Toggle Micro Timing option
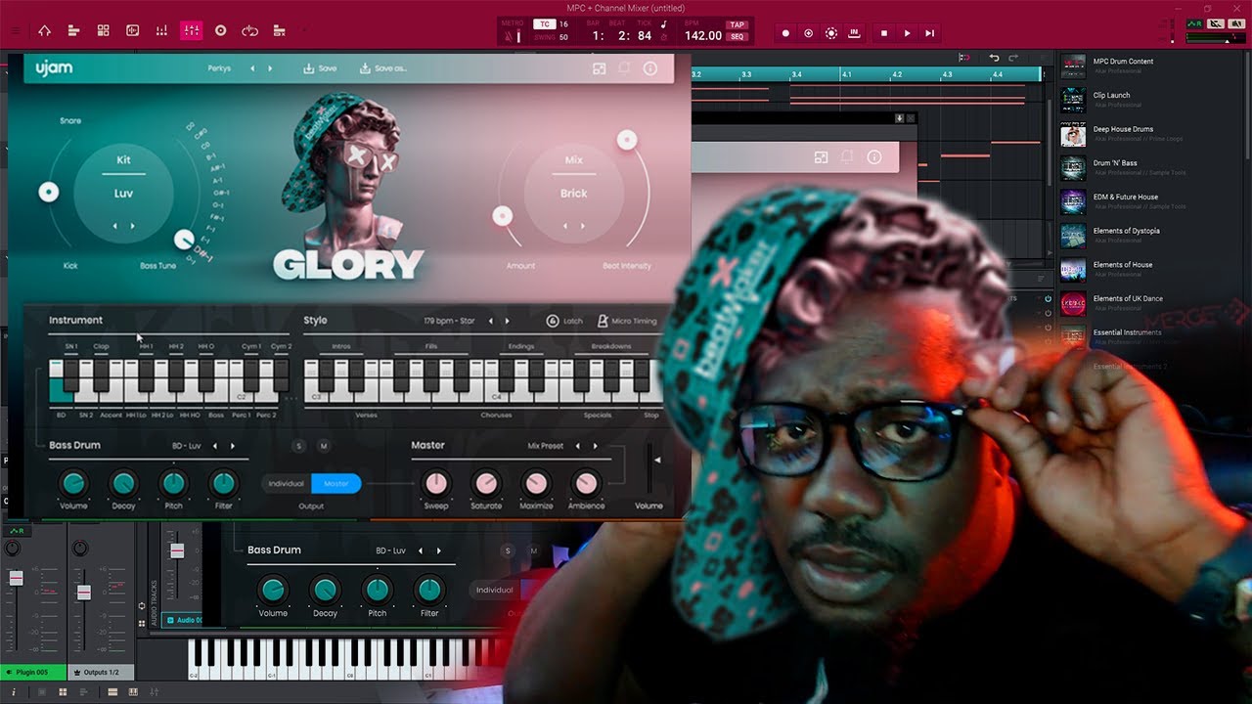Viewport: 1252px width, 704px height. click(x=627, y=321)
